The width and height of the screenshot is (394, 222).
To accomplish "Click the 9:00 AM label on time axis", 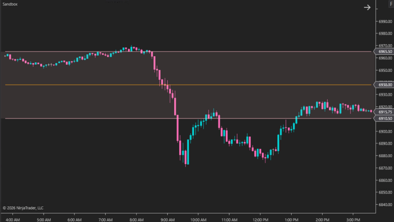I will (167, 219).
